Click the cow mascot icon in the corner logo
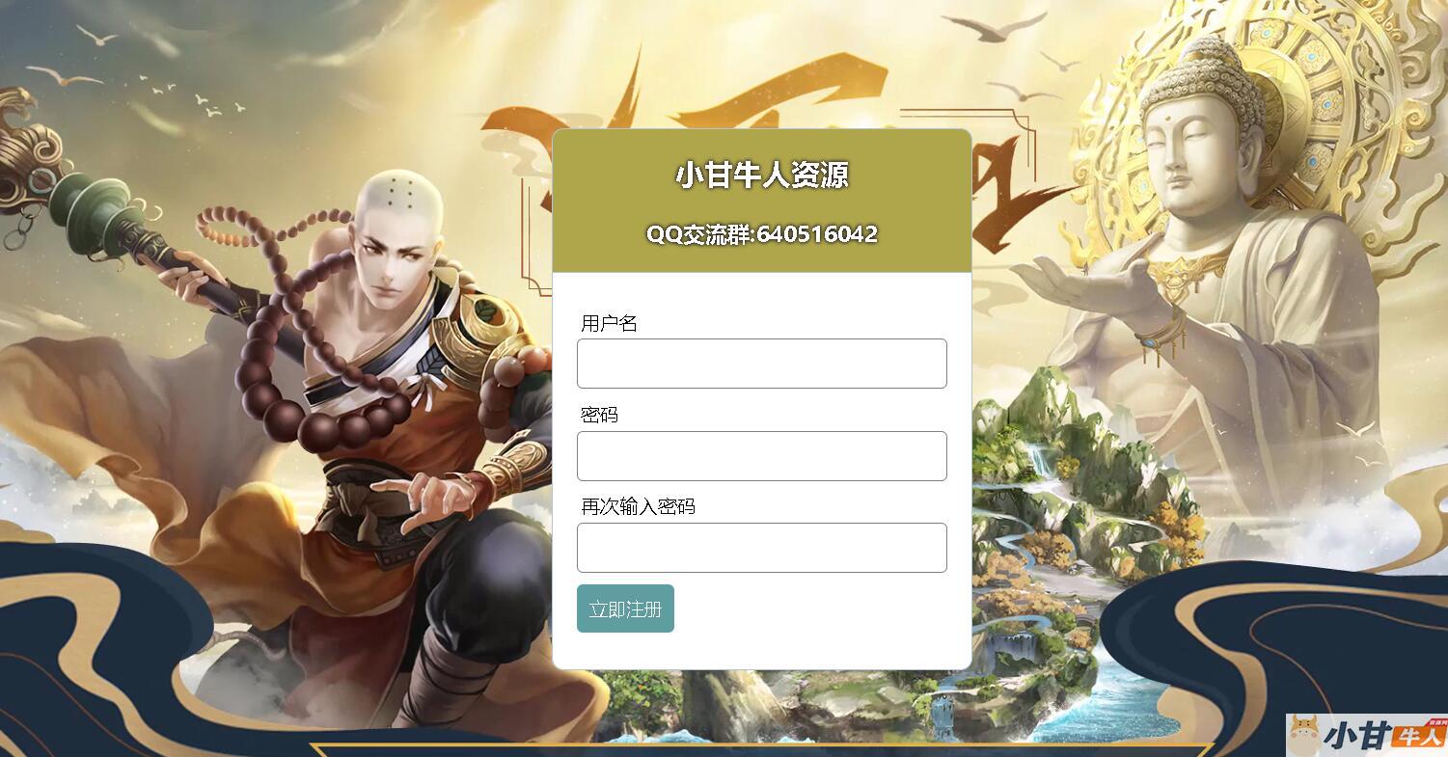1448x757 pixels. 1305,735
